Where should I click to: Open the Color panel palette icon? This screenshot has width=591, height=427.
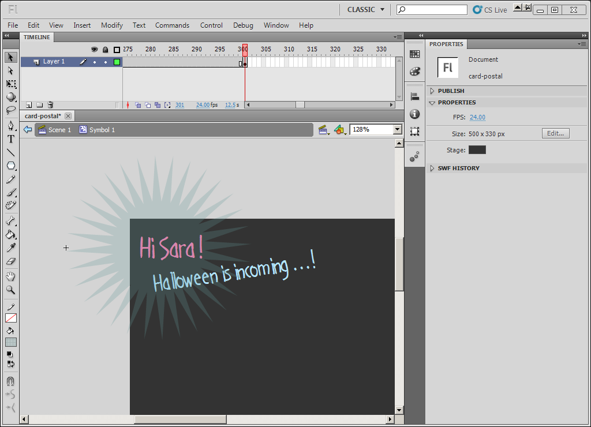pyautogui.click(x=414, y=71)
